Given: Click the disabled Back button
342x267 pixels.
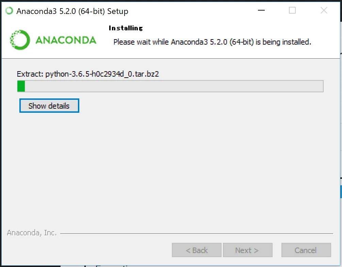Looking at the screenshot, I should 196,250.
